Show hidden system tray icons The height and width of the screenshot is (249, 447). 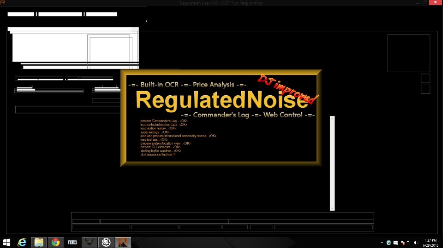381,243
